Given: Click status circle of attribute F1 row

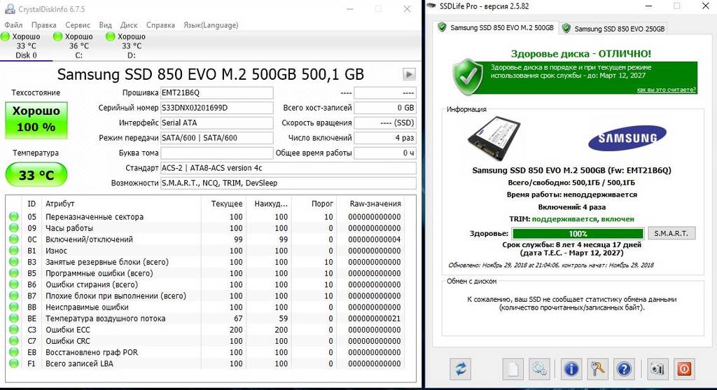Looking at the screenshot, I should pos(14,363).
